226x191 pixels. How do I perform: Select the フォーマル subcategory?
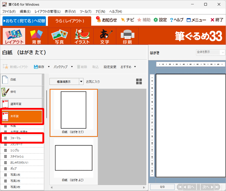(x=22, y=138)
